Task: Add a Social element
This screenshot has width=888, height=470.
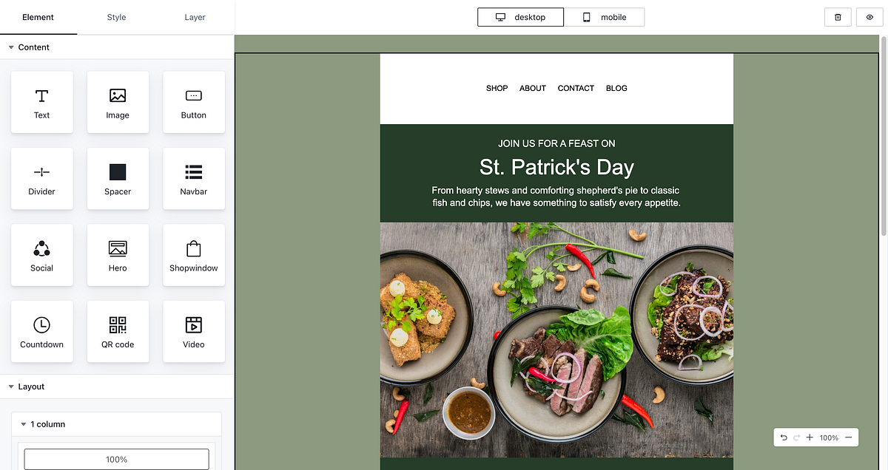Action: 41,255
